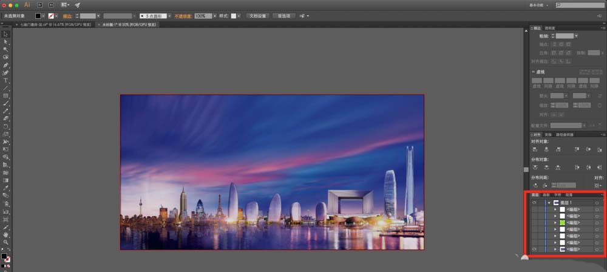This screenshot has height=272, width=607.
Task: Click the first align objects icon
Action: [x=535, y=149]
